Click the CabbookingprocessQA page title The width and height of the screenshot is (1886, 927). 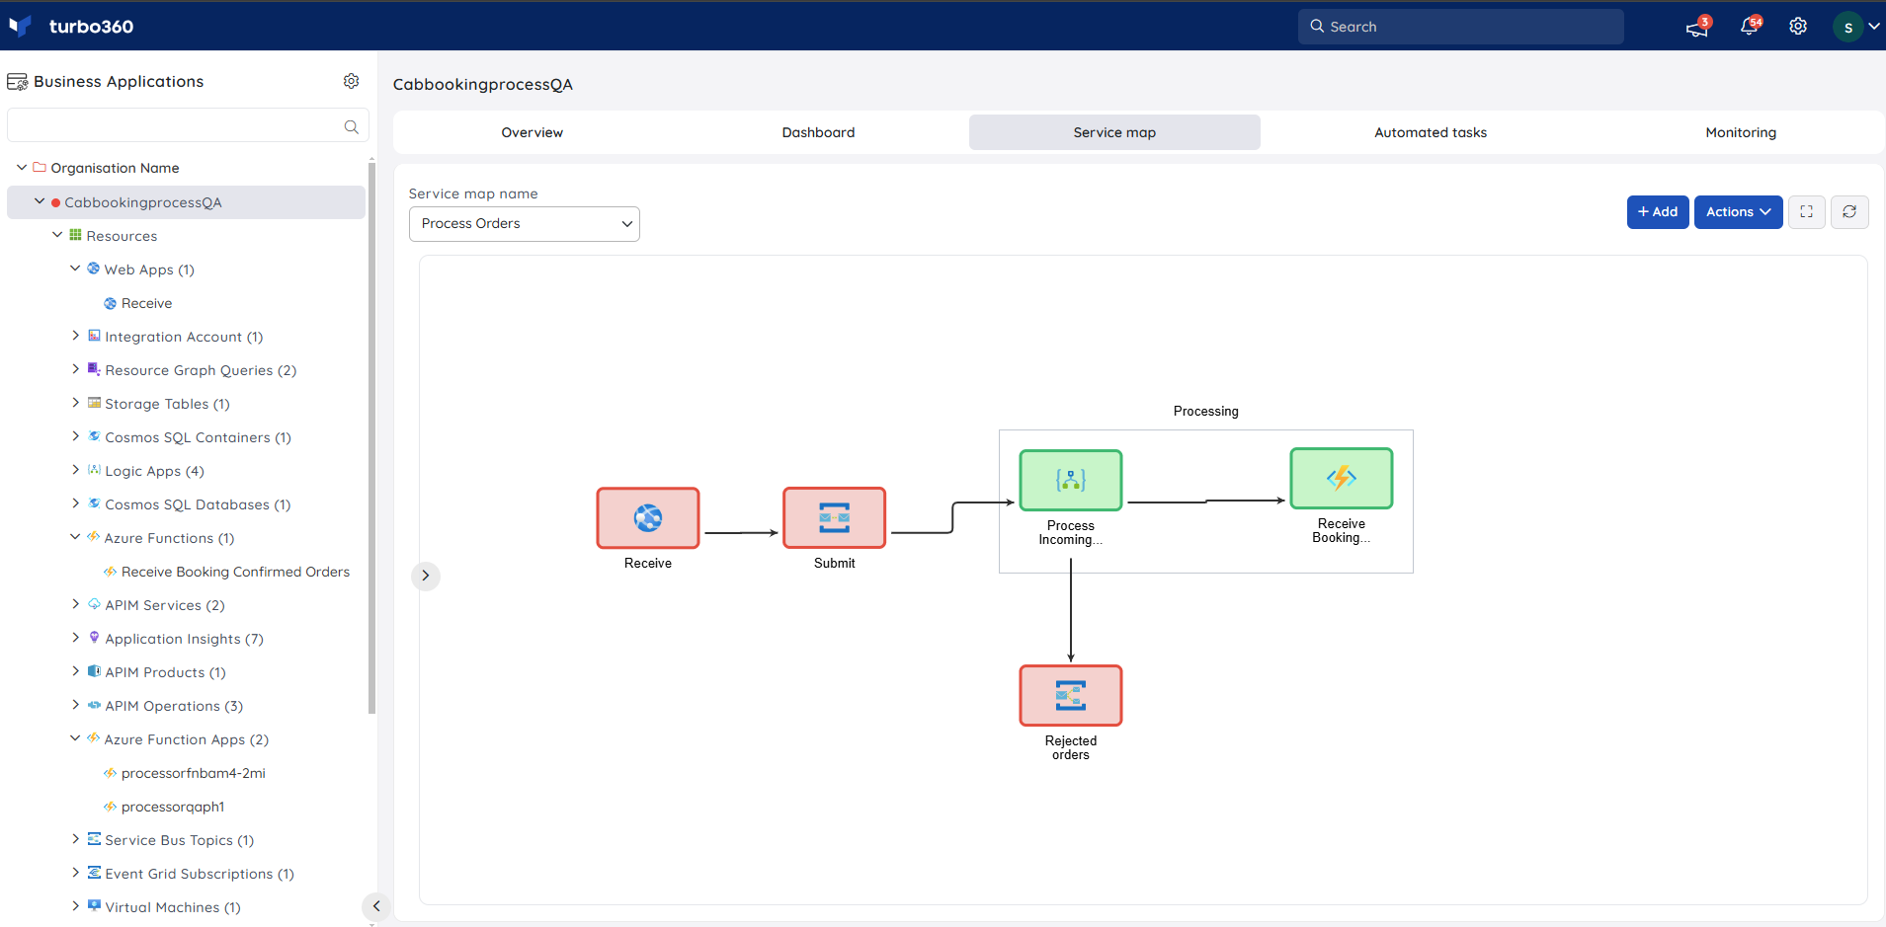pos(483,85)
